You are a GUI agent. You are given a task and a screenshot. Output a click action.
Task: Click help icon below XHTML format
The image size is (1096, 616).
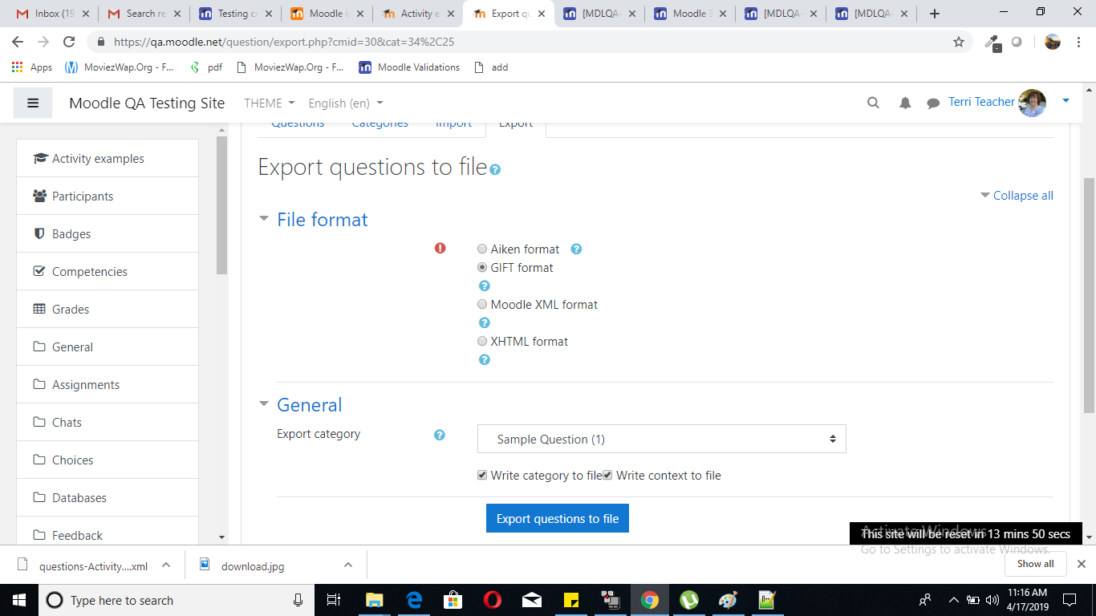point(484,359)
